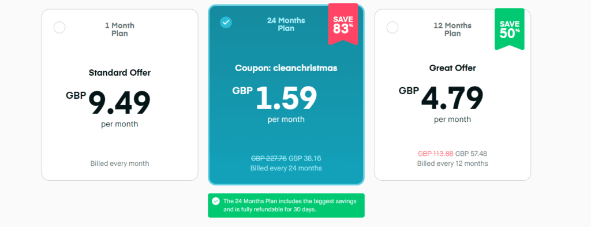Click the 24 Months Plan title

[x=286, y=24]
